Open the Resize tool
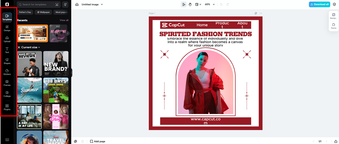 pyautogui.click(x=334, y=26)
